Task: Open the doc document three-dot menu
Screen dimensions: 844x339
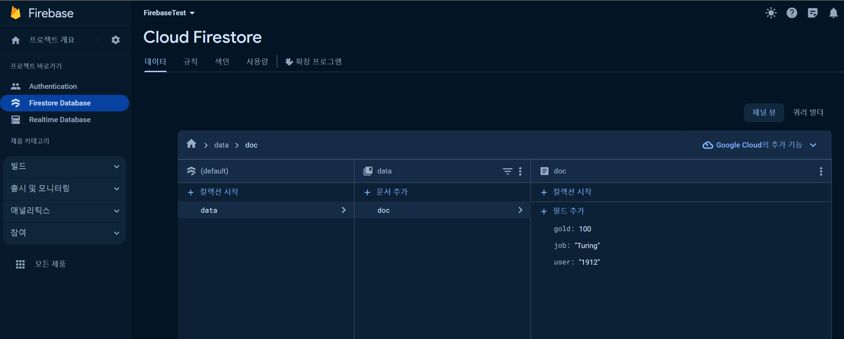Action: [x=821, y=171]
